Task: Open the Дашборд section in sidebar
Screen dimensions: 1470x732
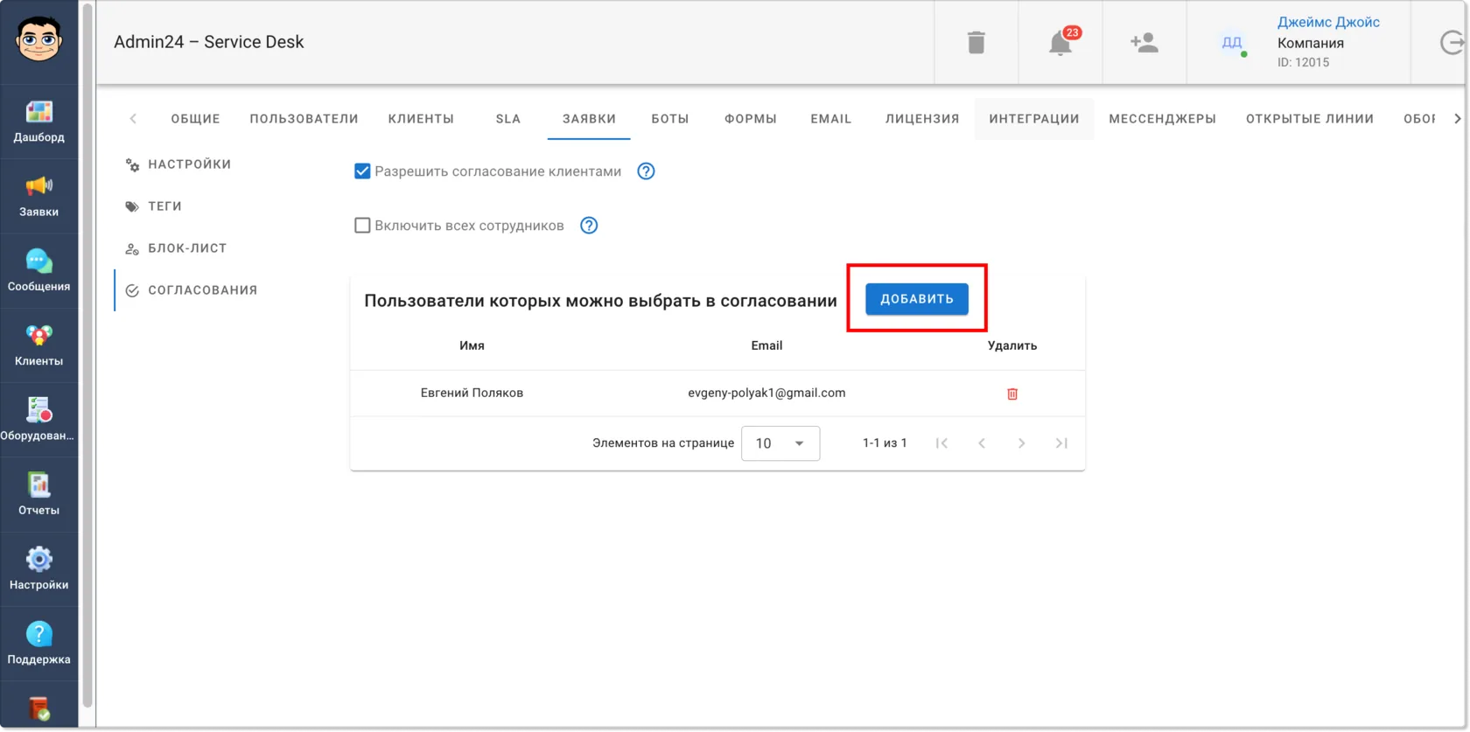Action: pos(38,122)
